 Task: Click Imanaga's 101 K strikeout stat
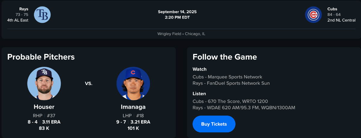pos(133,128)
